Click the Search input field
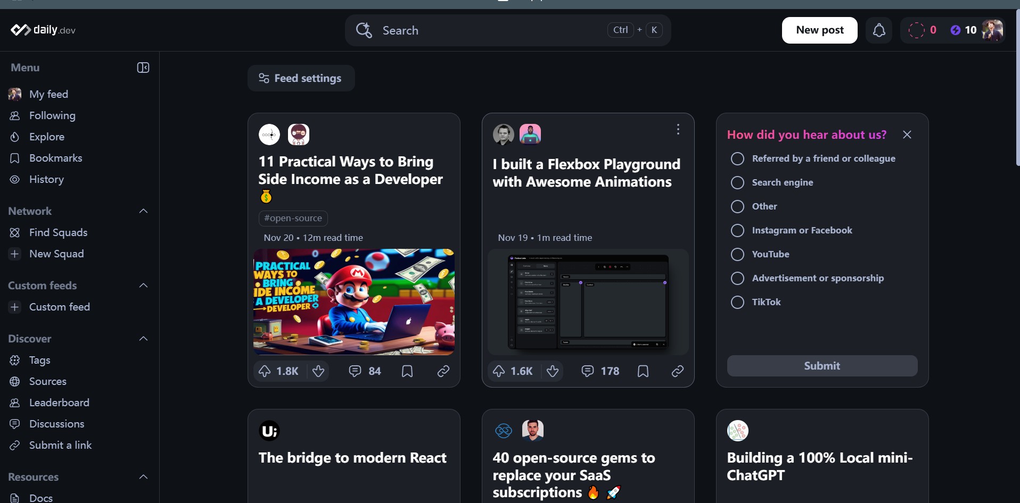Screen dimensions: 1020x503 coord(508,30)
